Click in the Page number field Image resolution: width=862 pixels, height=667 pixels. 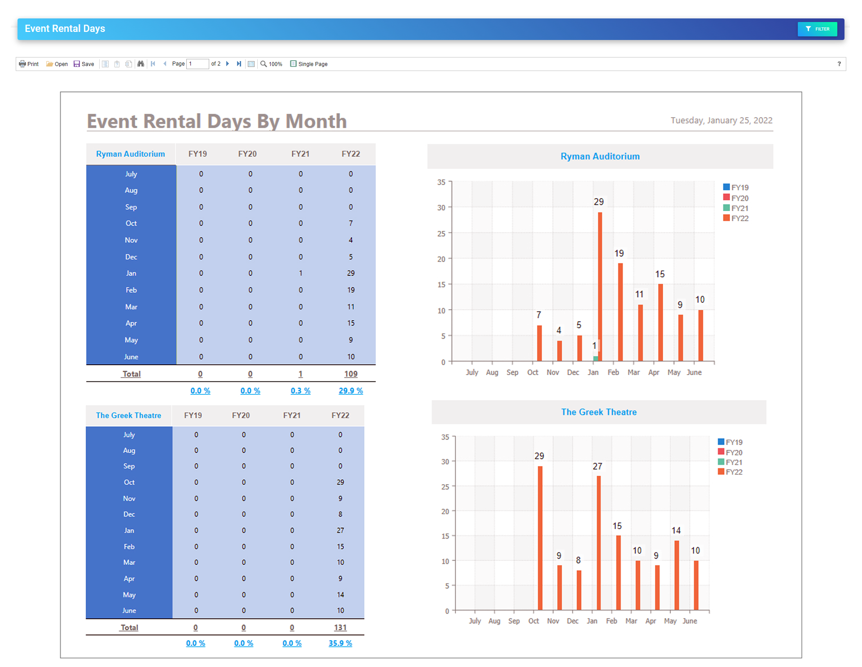(198, 64)
